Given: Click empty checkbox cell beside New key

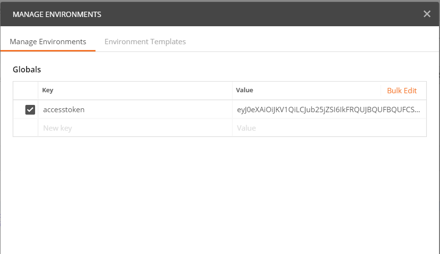Looking at the screenshot, I should [26, 128].
